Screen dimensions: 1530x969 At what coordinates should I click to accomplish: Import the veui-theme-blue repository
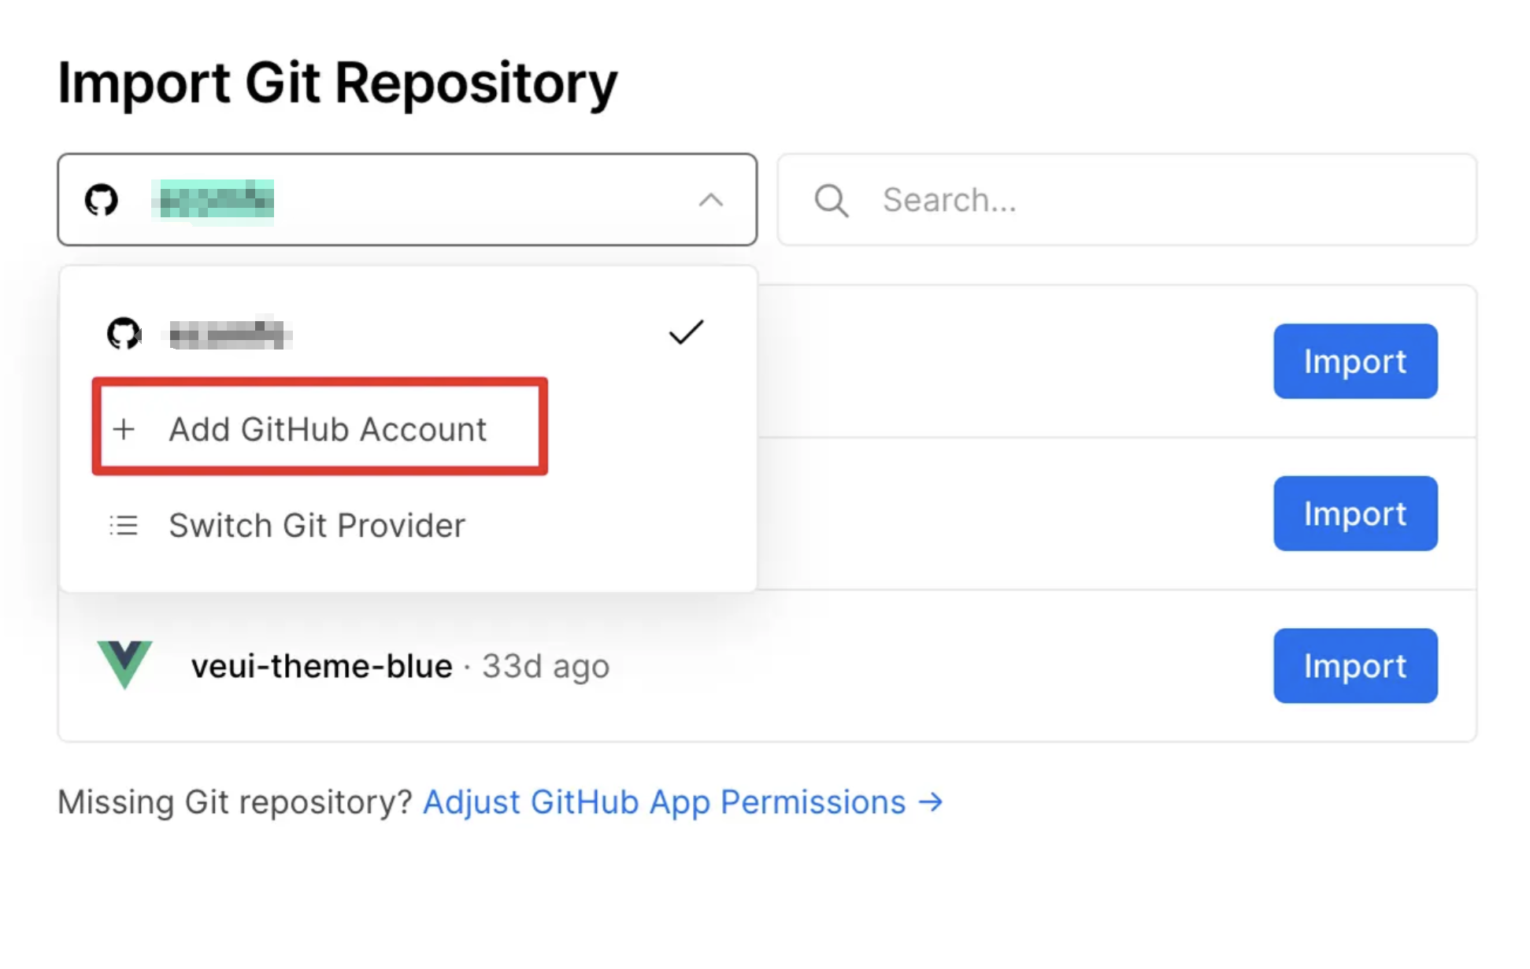(1355, 666)
